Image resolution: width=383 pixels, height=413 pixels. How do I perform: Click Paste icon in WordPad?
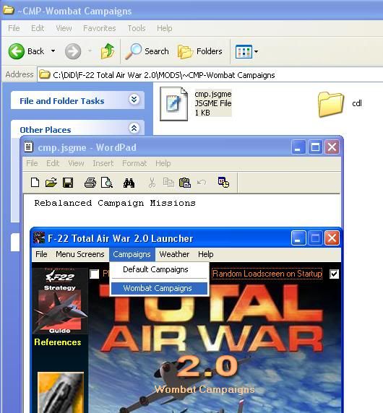tap(185, 183)
